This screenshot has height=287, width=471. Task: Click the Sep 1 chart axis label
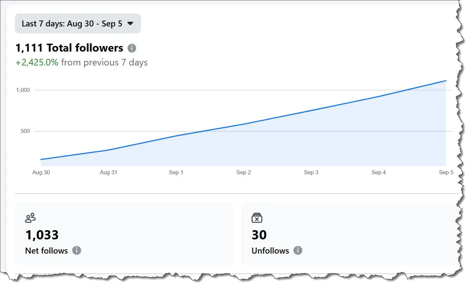point(176,172)
